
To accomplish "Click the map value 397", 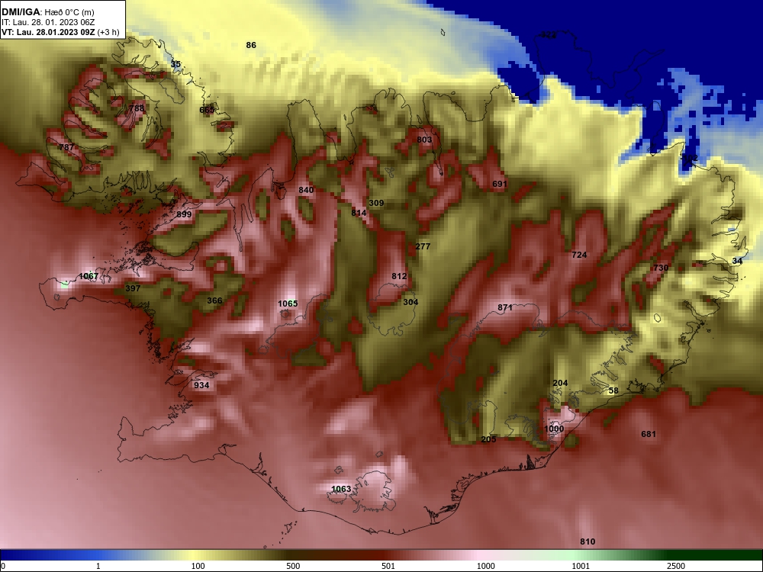I will point(133,288).
